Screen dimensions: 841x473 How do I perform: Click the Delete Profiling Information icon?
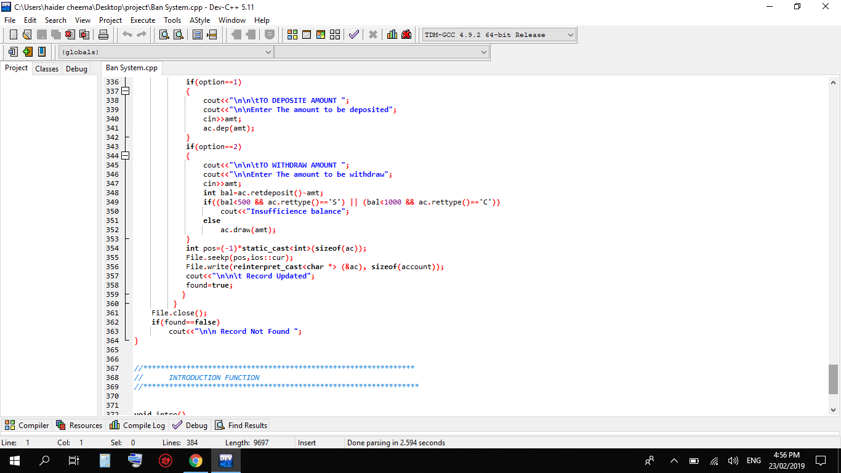(406, 34)
